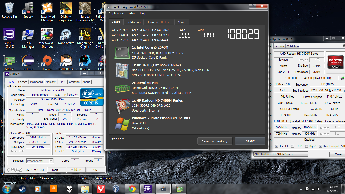This screenshot has width=345, height=194.
Task: Open Google Chrome from the taskbar
Action: [132, 189]
